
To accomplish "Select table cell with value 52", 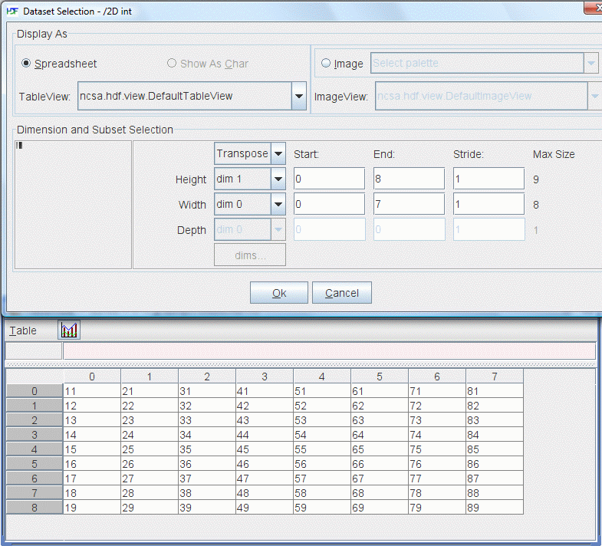I will coord(322,406).
